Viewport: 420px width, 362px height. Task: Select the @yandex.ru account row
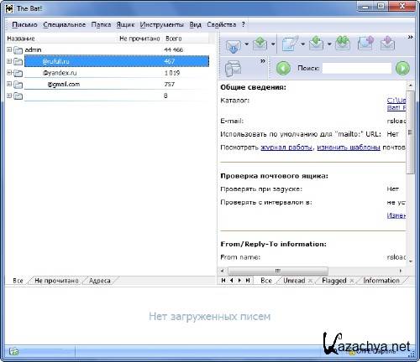tap(117, 73)
